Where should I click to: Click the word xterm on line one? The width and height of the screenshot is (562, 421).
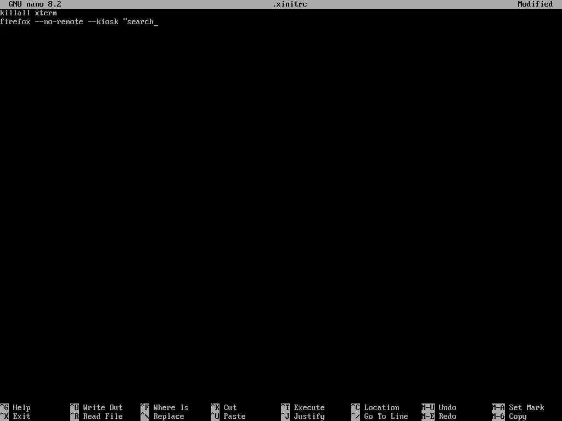pos(46,13)
